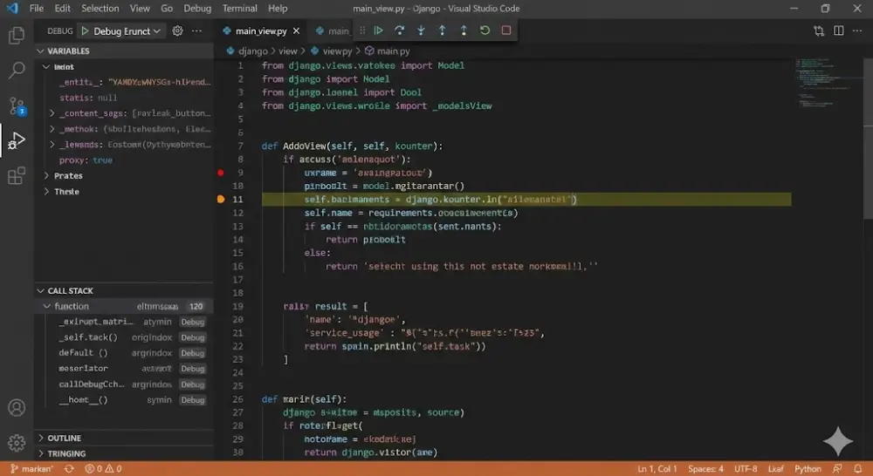
Task: Open the Explorer view in activity bar
Action: (17, 36)
